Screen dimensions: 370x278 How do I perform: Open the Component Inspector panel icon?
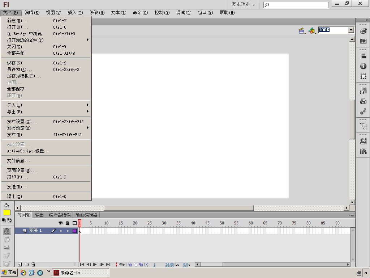pyautogui.click(x=363, y=141)
